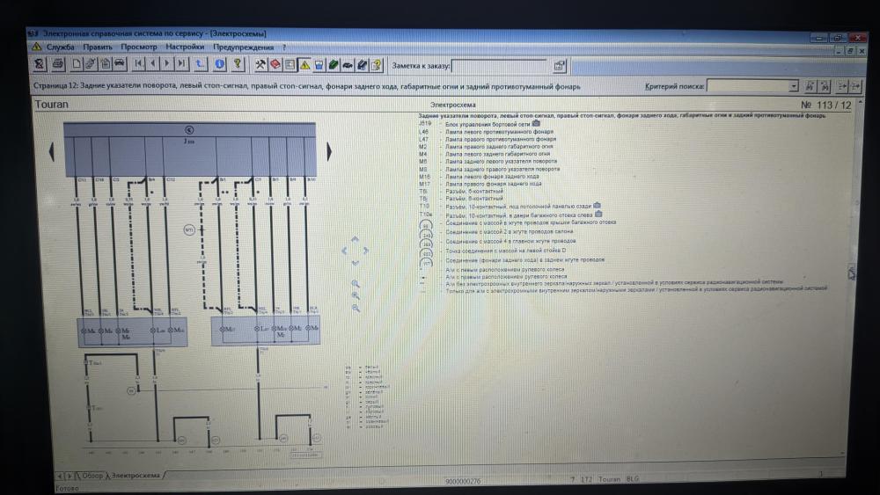Screen dimensions: 880x495
Task: Click 'BLG' engine code in the status bar
Action: click(x=633, y=479)
